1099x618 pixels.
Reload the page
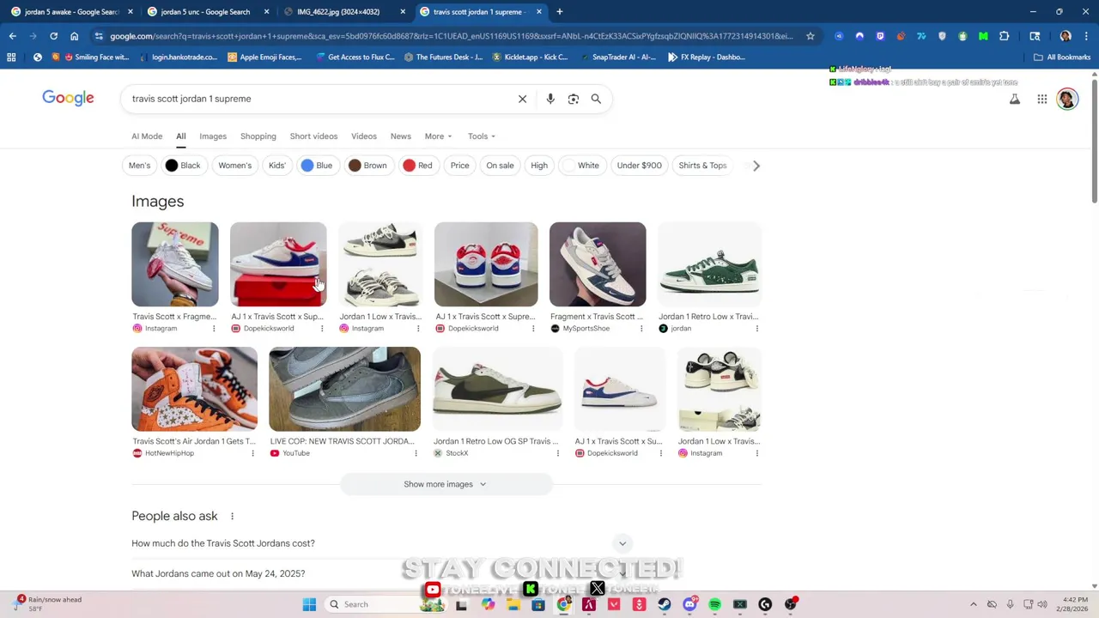coord(53,36)
